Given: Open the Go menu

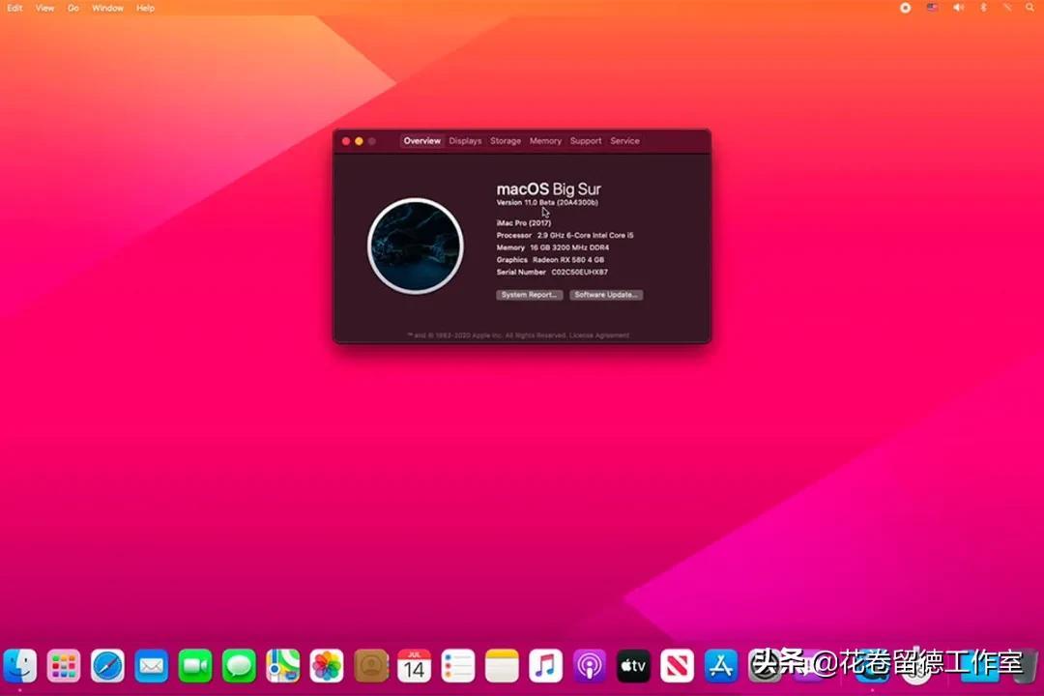Looking at the screenshot, I should tap(73, 8).
